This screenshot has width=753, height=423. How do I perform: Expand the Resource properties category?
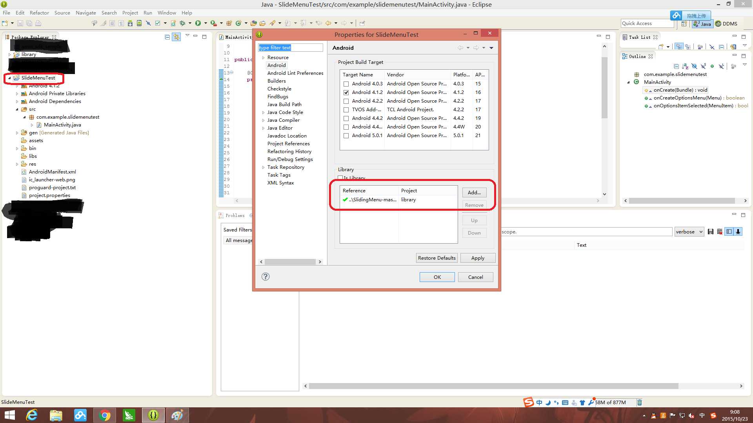point(263,58)
